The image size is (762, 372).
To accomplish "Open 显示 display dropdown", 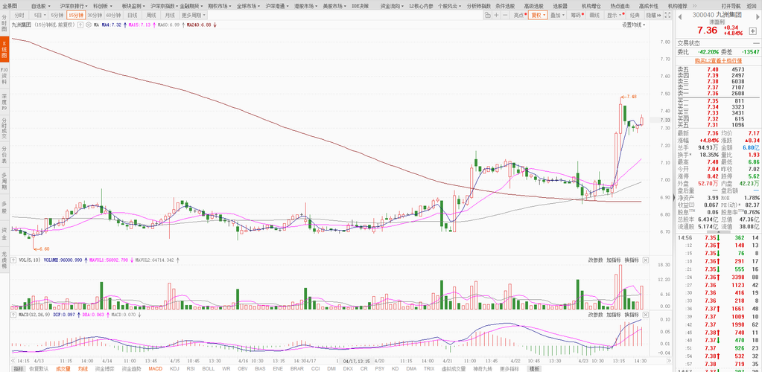I will [615, 15].
